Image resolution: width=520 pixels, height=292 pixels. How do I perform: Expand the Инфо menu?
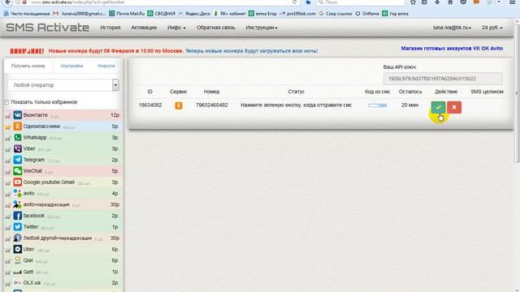[176, 28]
